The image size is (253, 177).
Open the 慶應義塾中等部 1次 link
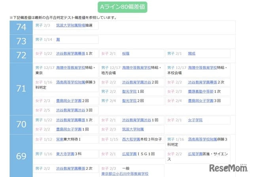tap(201, 91)
